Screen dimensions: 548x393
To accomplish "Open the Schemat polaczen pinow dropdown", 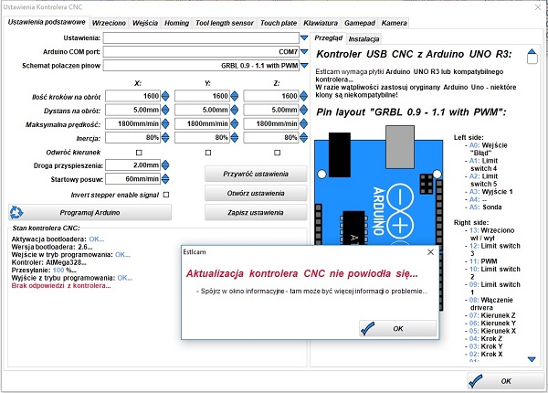I will coord(304,66).
